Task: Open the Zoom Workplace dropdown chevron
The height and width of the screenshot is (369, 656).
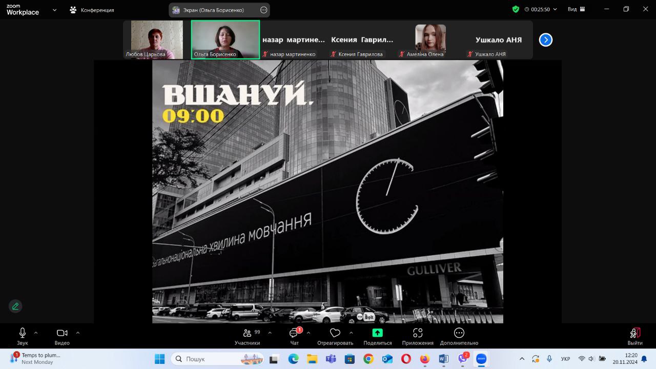Action: coord(54,10)
